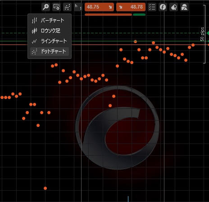
Task: Click the zoom magnifier icon
Action: click(x=45, y=7)
